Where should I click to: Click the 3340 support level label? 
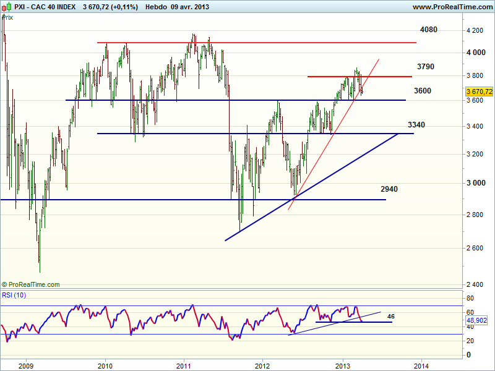coord(416,125)
